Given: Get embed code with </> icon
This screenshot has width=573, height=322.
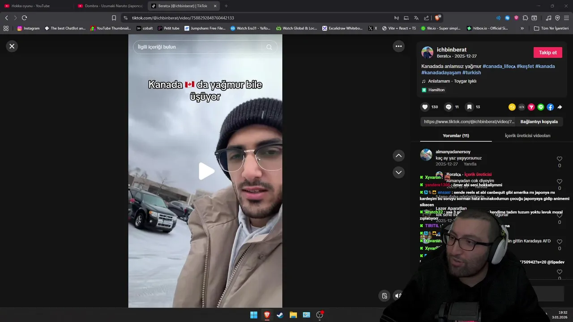Looking at the screenshot, I should click(522, 107).
